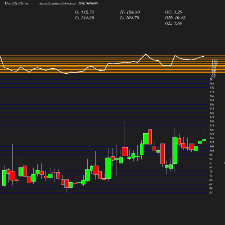Click the 126 price axis label
225x225 pixels.
tap(211, 130)
